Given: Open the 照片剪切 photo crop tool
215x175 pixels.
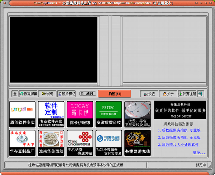Looking at the screenshot, I should (x=67, y=94).
